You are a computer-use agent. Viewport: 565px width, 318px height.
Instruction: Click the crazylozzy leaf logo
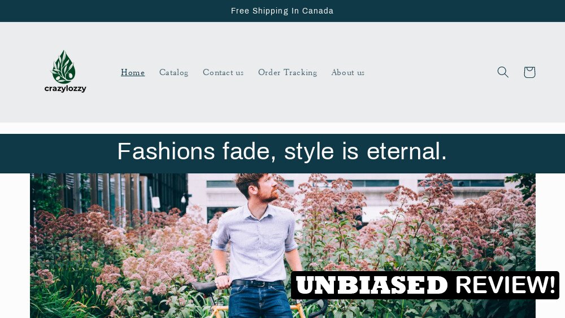[63, 67]
